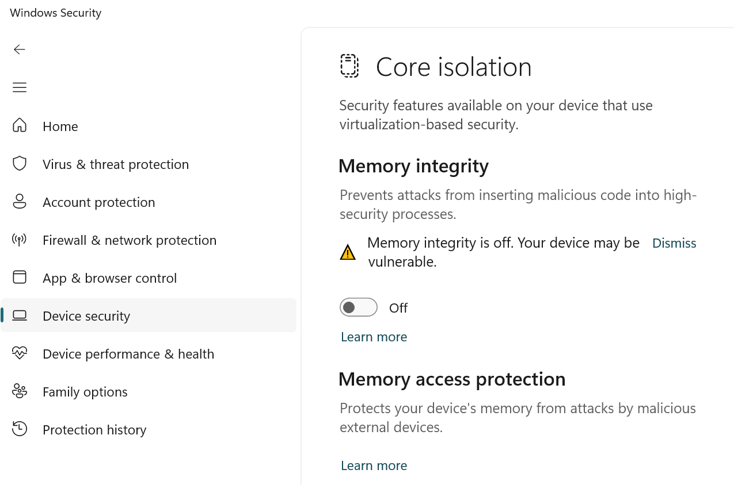Select the Device performance & health heart icon
Image resolution: width=734 pixels, height=485 pixels.
click(x=20, y=353)
